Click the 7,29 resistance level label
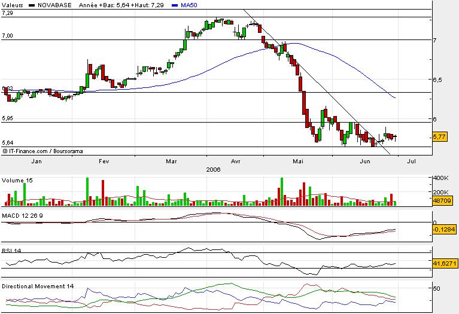 (7, 13)
